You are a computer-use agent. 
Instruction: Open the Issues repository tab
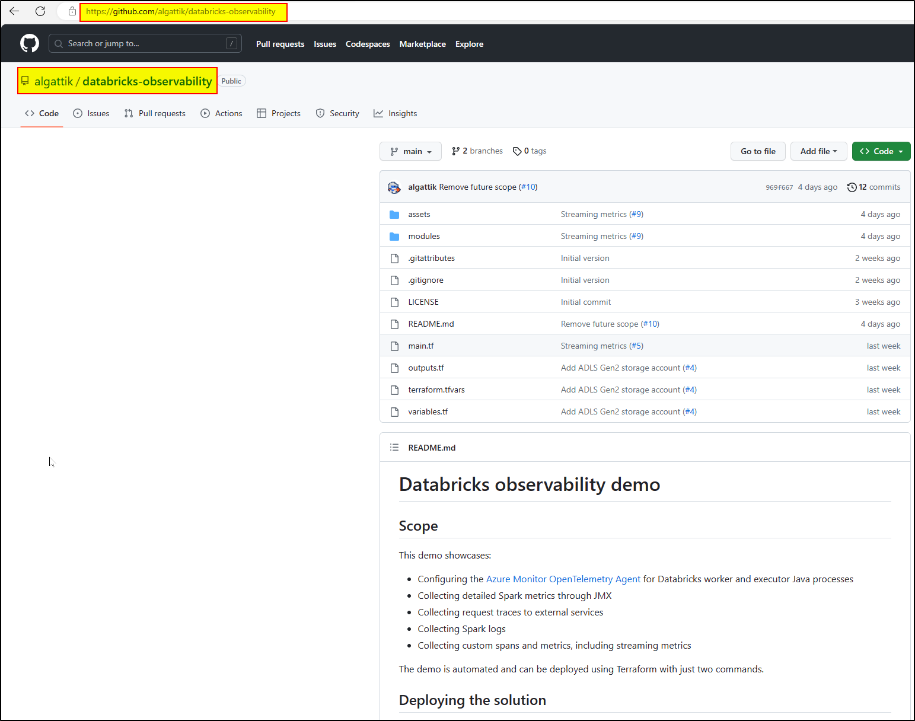coord(91,113)
